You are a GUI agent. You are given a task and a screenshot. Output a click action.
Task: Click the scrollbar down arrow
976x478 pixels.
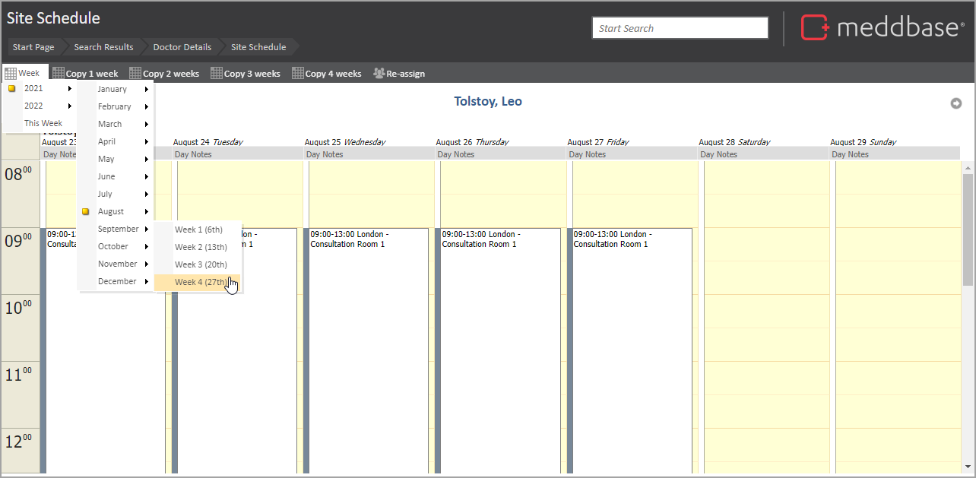(968, 467)
